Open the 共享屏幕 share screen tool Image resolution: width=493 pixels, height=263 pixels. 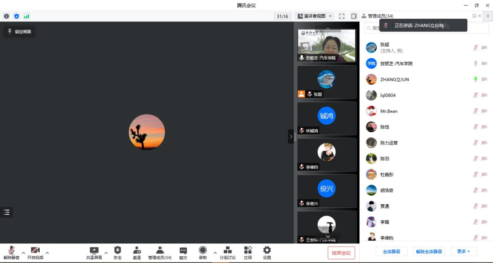coord(94,253)
